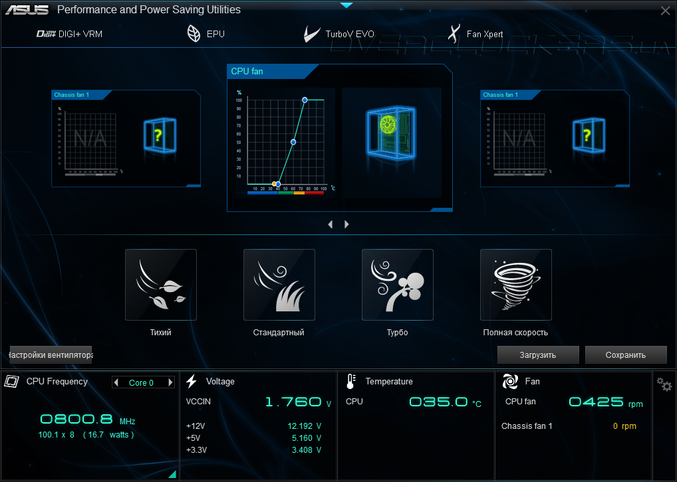
Task: Click the CPU fan computer case image
Action: [x=391, y=133]
